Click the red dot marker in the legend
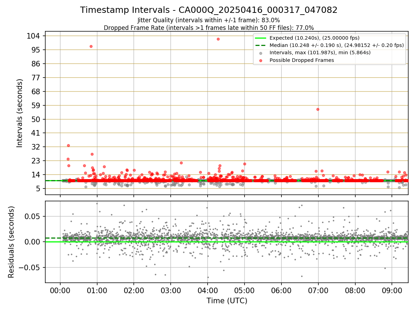Viewport: 418px width, 313px height. tap(261, 61)
